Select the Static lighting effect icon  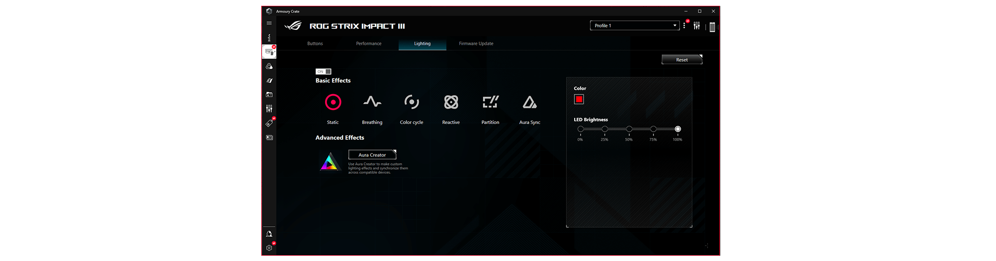click(333, 102)
